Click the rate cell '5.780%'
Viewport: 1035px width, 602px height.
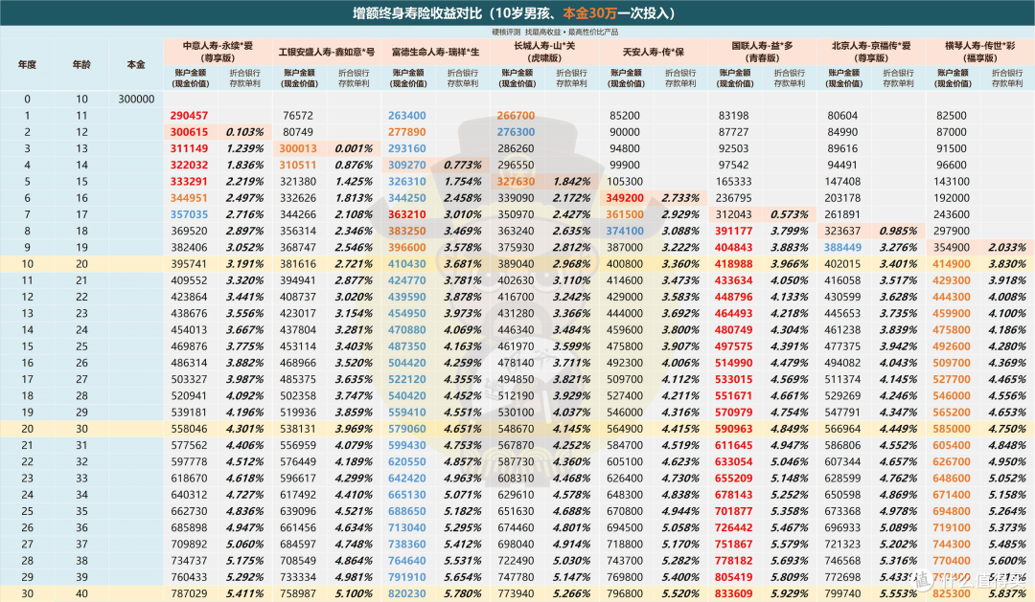click(463, 593)
